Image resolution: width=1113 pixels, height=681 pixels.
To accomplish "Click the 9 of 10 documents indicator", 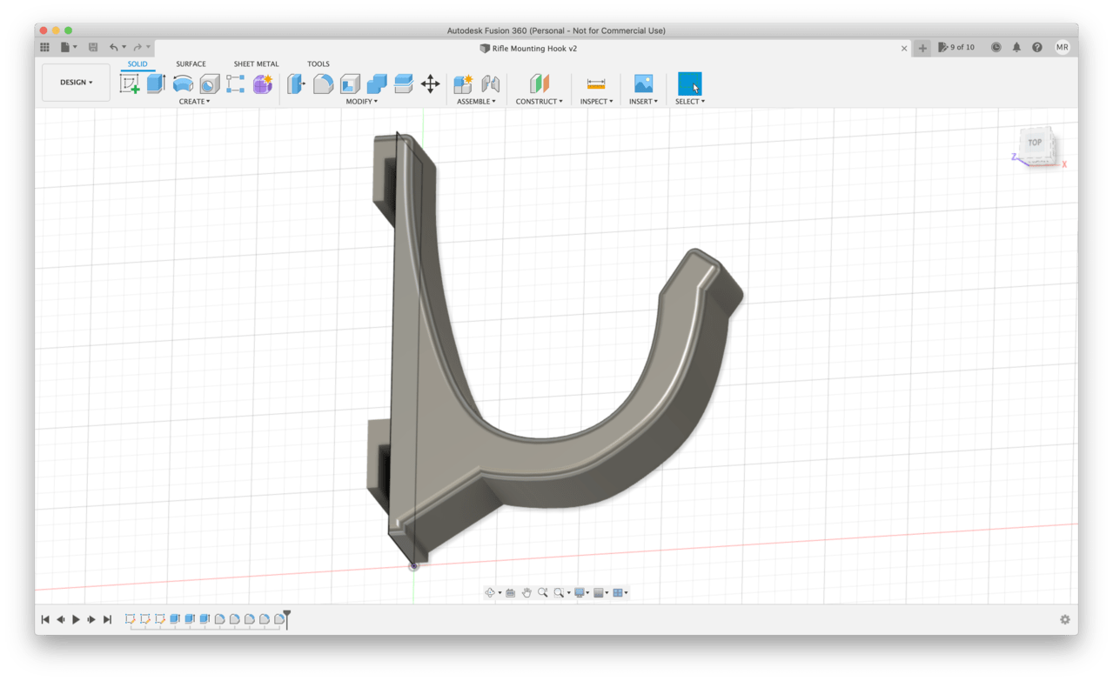I will [x=956, y=48].
